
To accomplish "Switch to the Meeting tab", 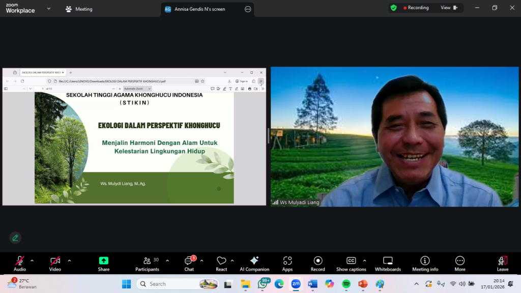I will click(x=79, y=9).
